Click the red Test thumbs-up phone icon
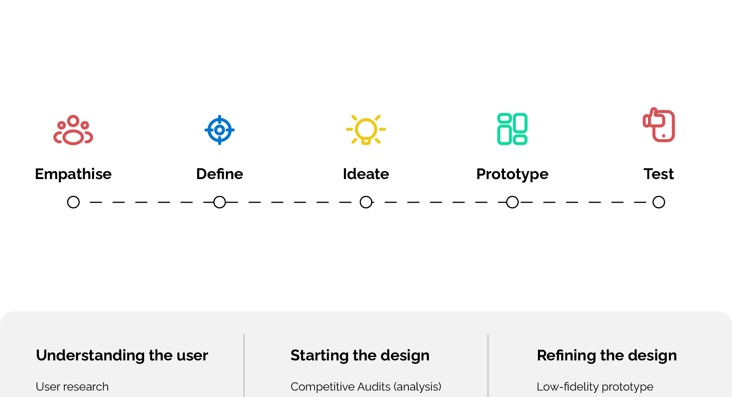The width and height of the screenshot is (732, 397). [659, 125]
